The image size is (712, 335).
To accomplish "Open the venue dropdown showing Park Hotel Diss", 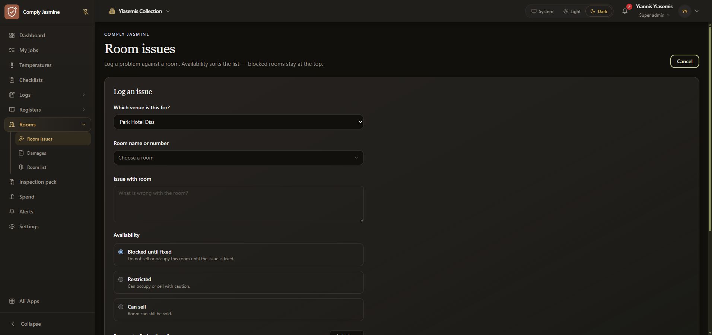I will 238,122.
